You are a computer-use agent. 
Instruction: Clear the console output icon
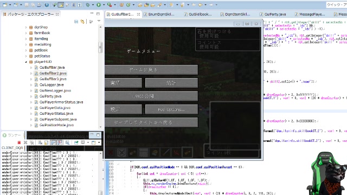tap(40, 142)
